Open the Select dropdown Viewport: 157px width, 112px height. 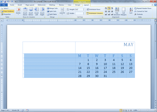pyautogui.click(x=5, y=8)
